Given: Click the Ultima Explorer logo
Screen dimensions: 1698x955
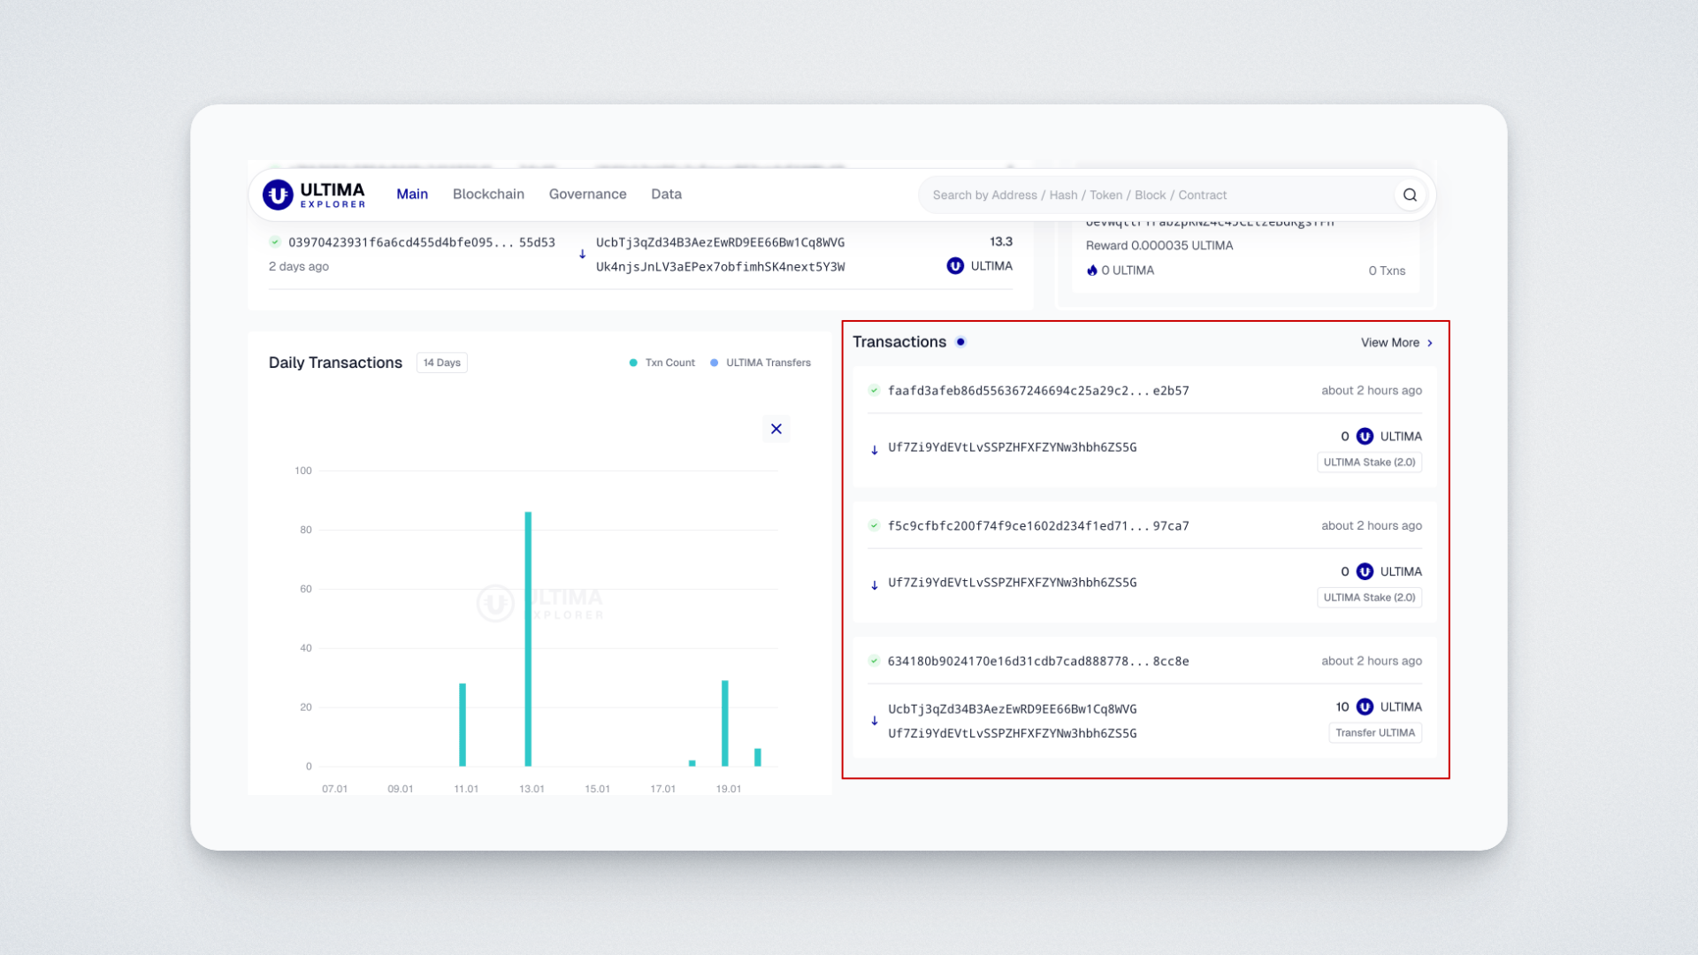Looking at the screenshot, I should (314, 195).
